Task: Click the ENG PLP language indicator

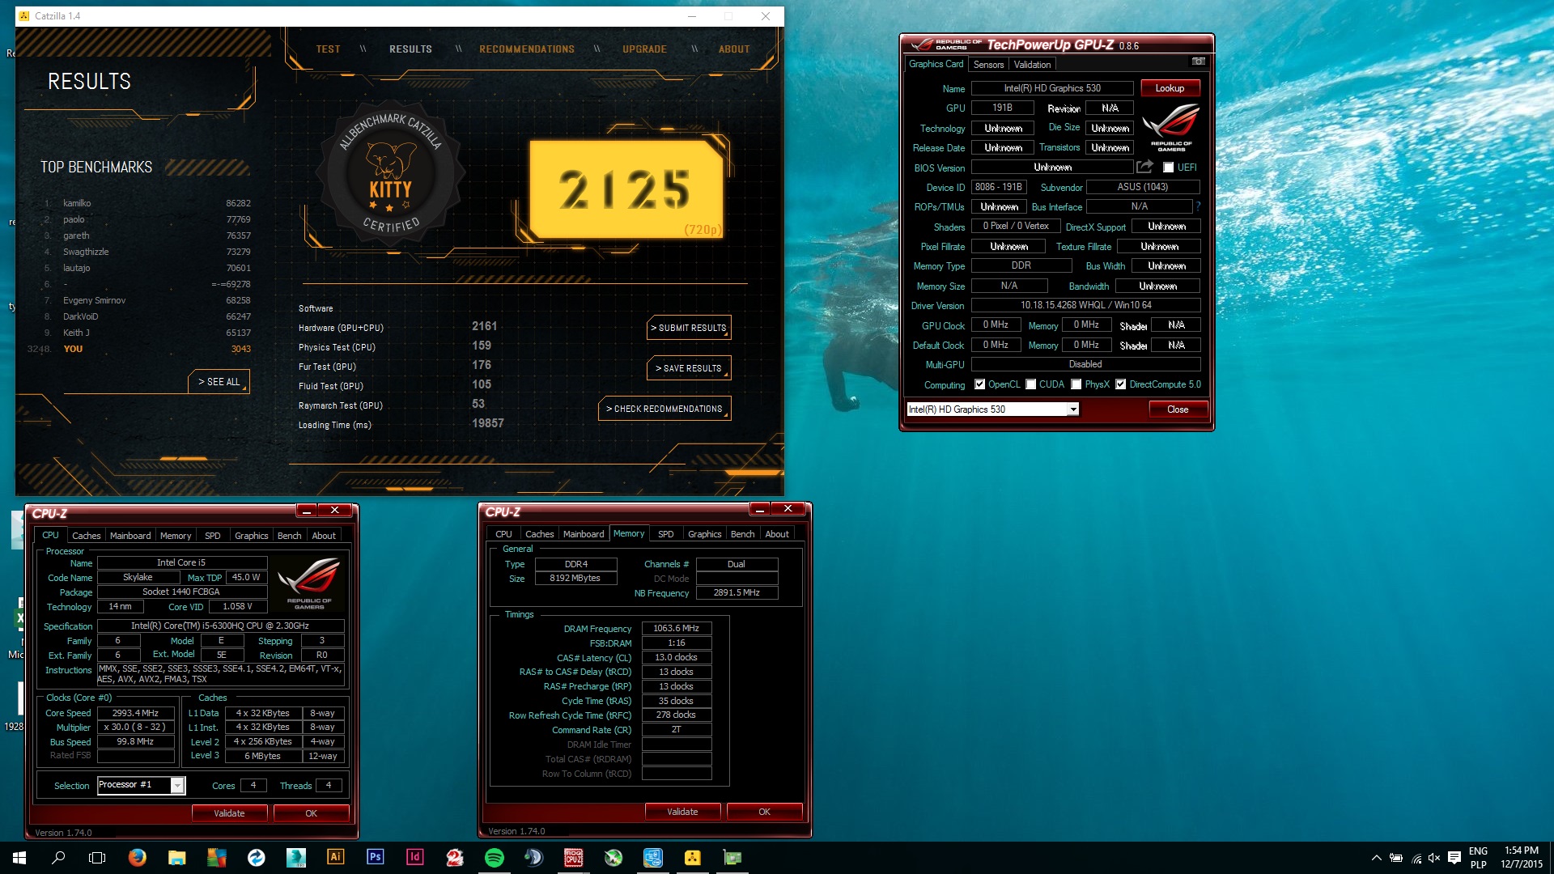Action: click(1478, 857)
